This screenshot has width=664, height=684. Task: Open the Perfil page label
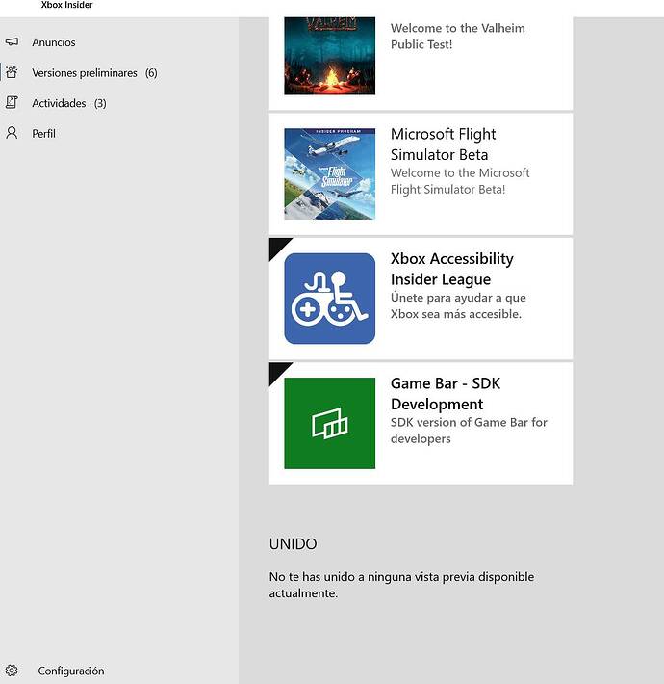(x=43, y=134)
